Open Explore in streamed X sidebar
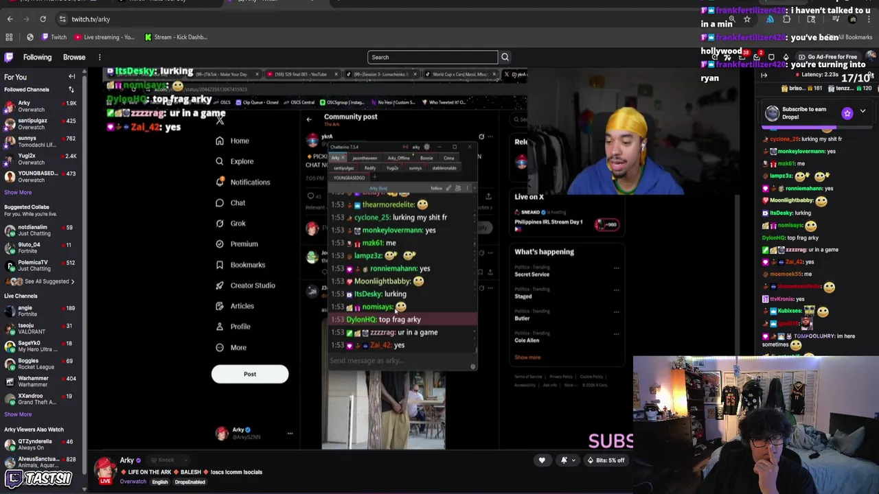879x494 pixels. pos(234,161)
